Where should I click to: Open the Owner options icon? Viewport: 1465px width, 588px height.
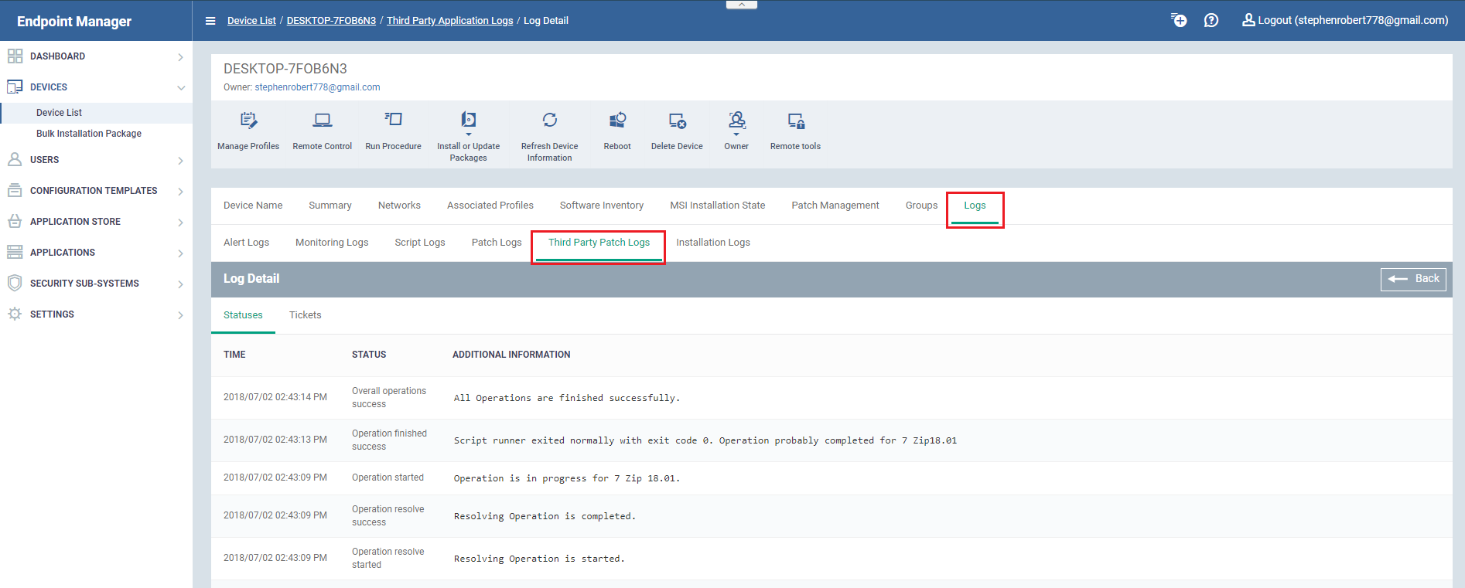click(736, 121)
